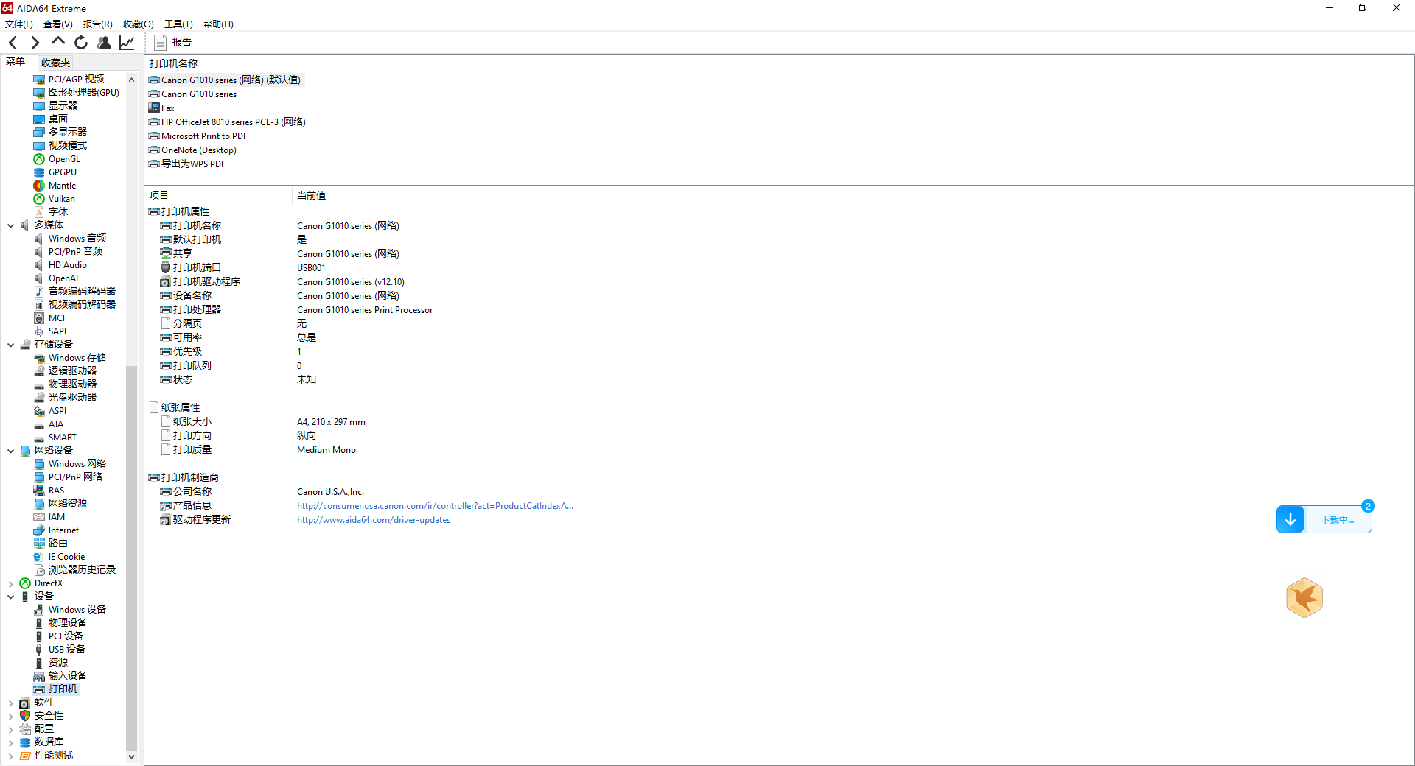1415x766 pixels.
Task: Select the 光盘驱动器 icon
Action: click(39, 398)
